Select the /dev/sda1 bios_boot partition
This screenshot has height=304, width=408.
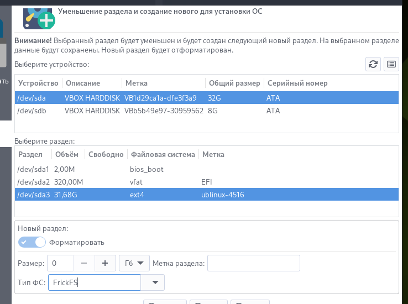point(207,169)
